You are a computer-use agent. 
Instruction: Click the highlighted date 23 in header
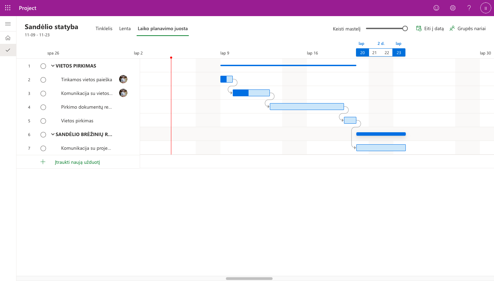[399, 53]
